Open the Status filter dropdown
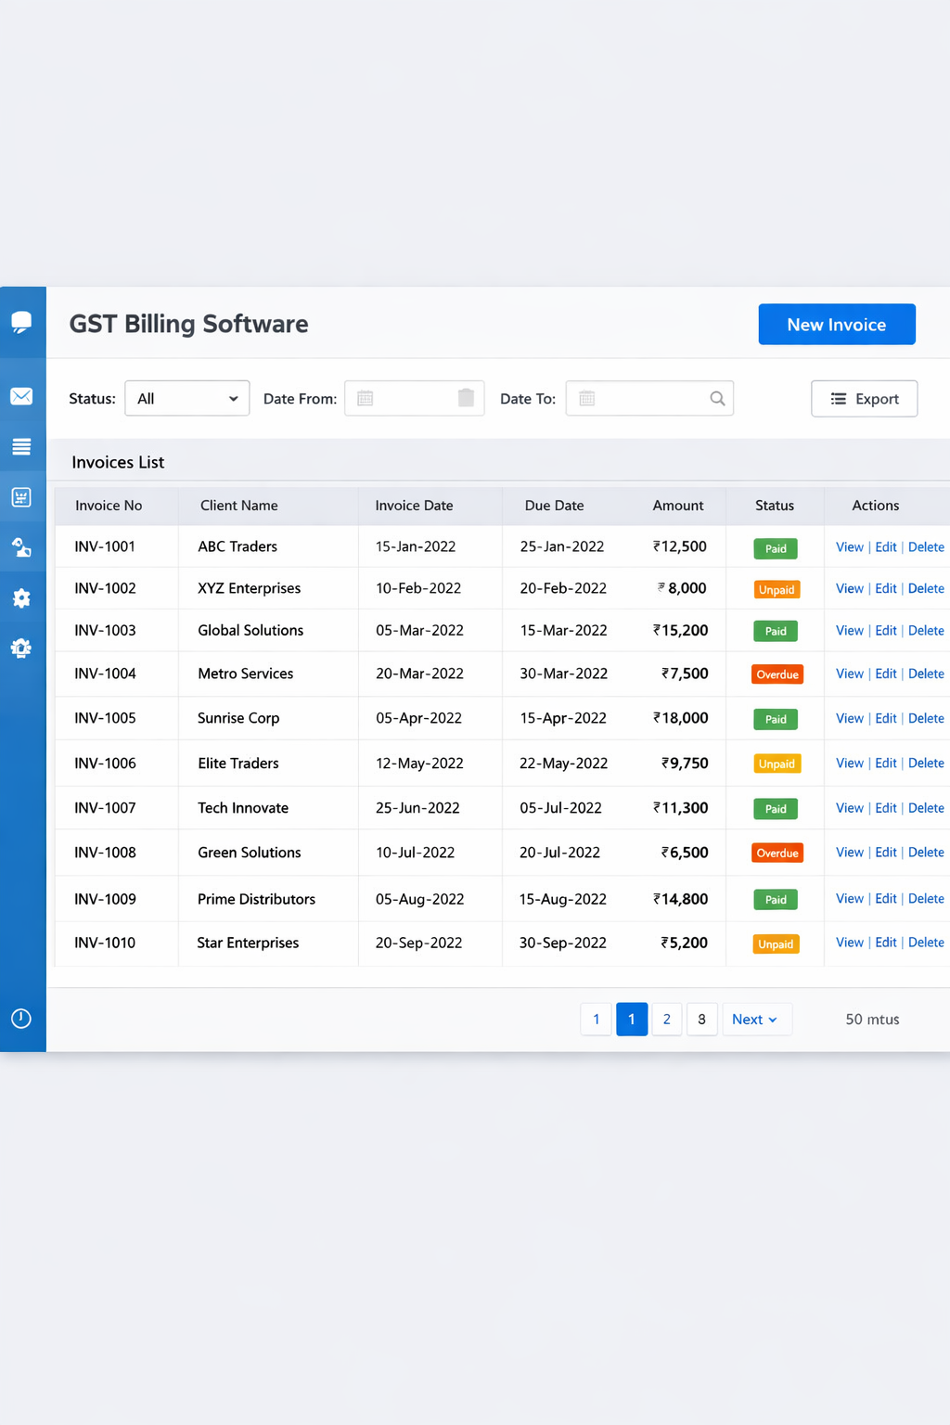 point(186,398)
